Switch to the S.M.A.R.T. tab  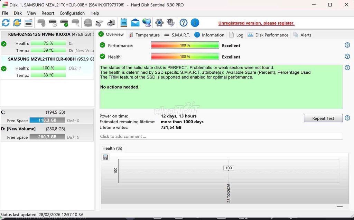click(x=177, y=35)
